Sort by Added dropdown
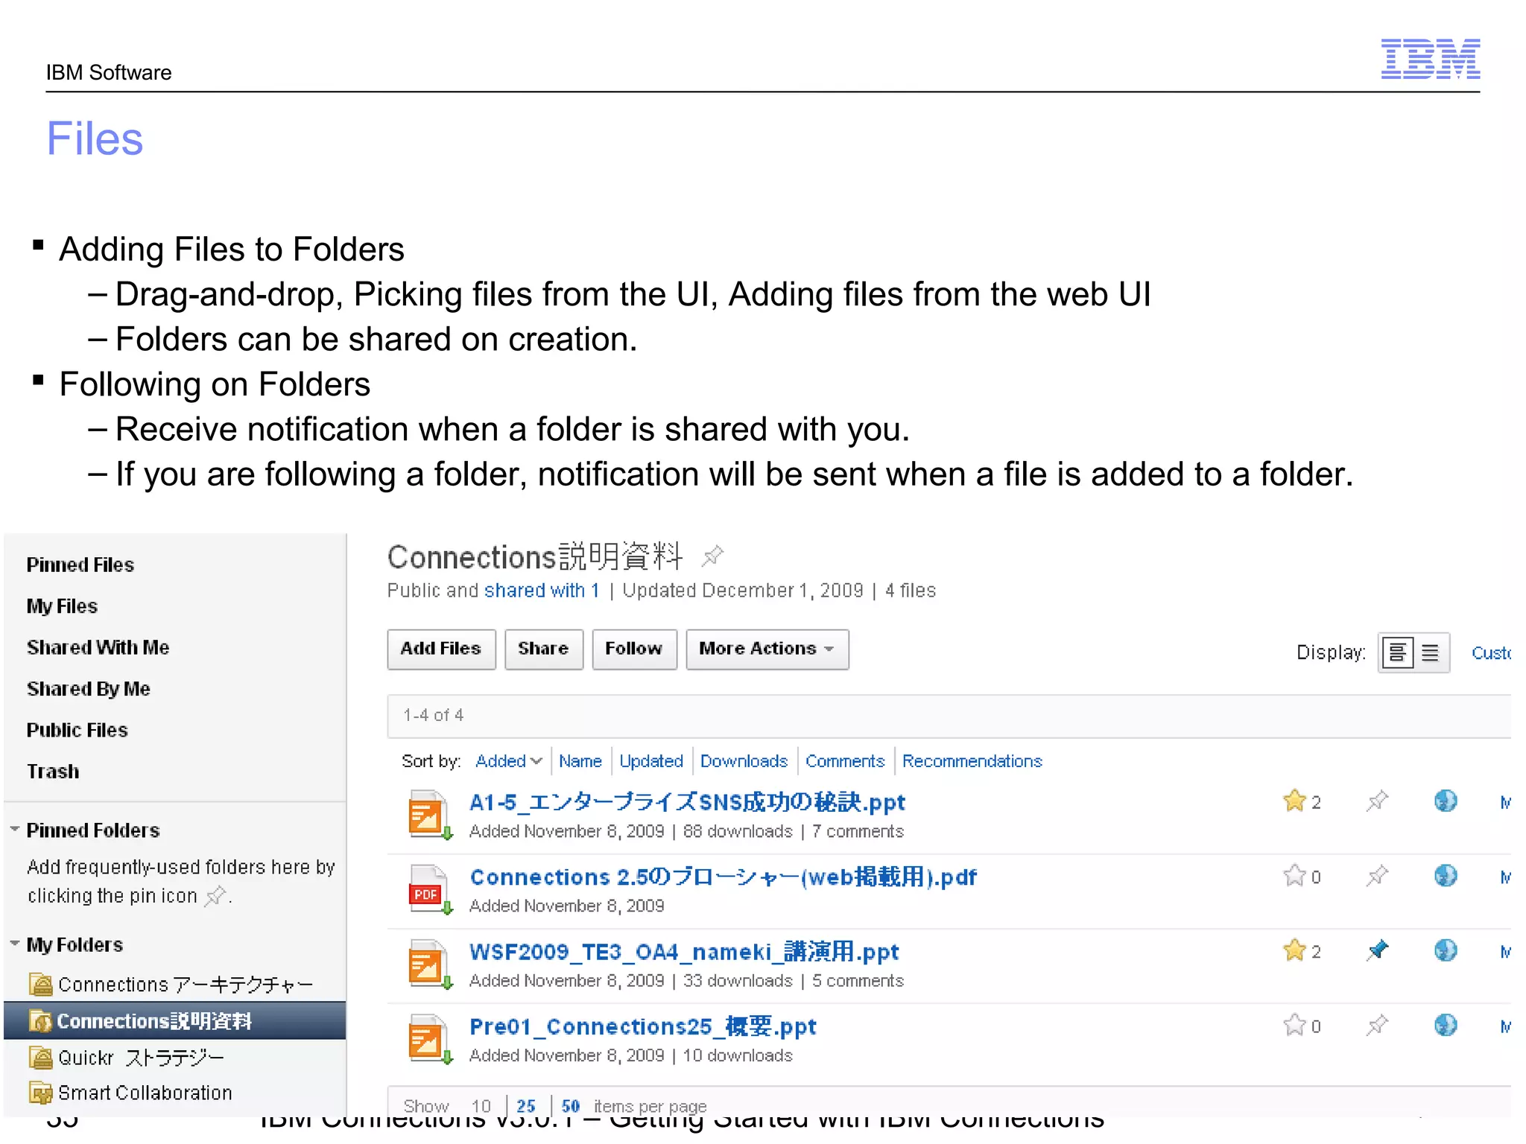 click(x=508, y=760)
